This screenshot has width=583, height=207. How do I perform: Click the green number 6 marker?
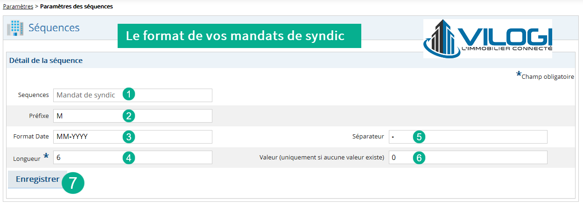click(x=419, y=158)
